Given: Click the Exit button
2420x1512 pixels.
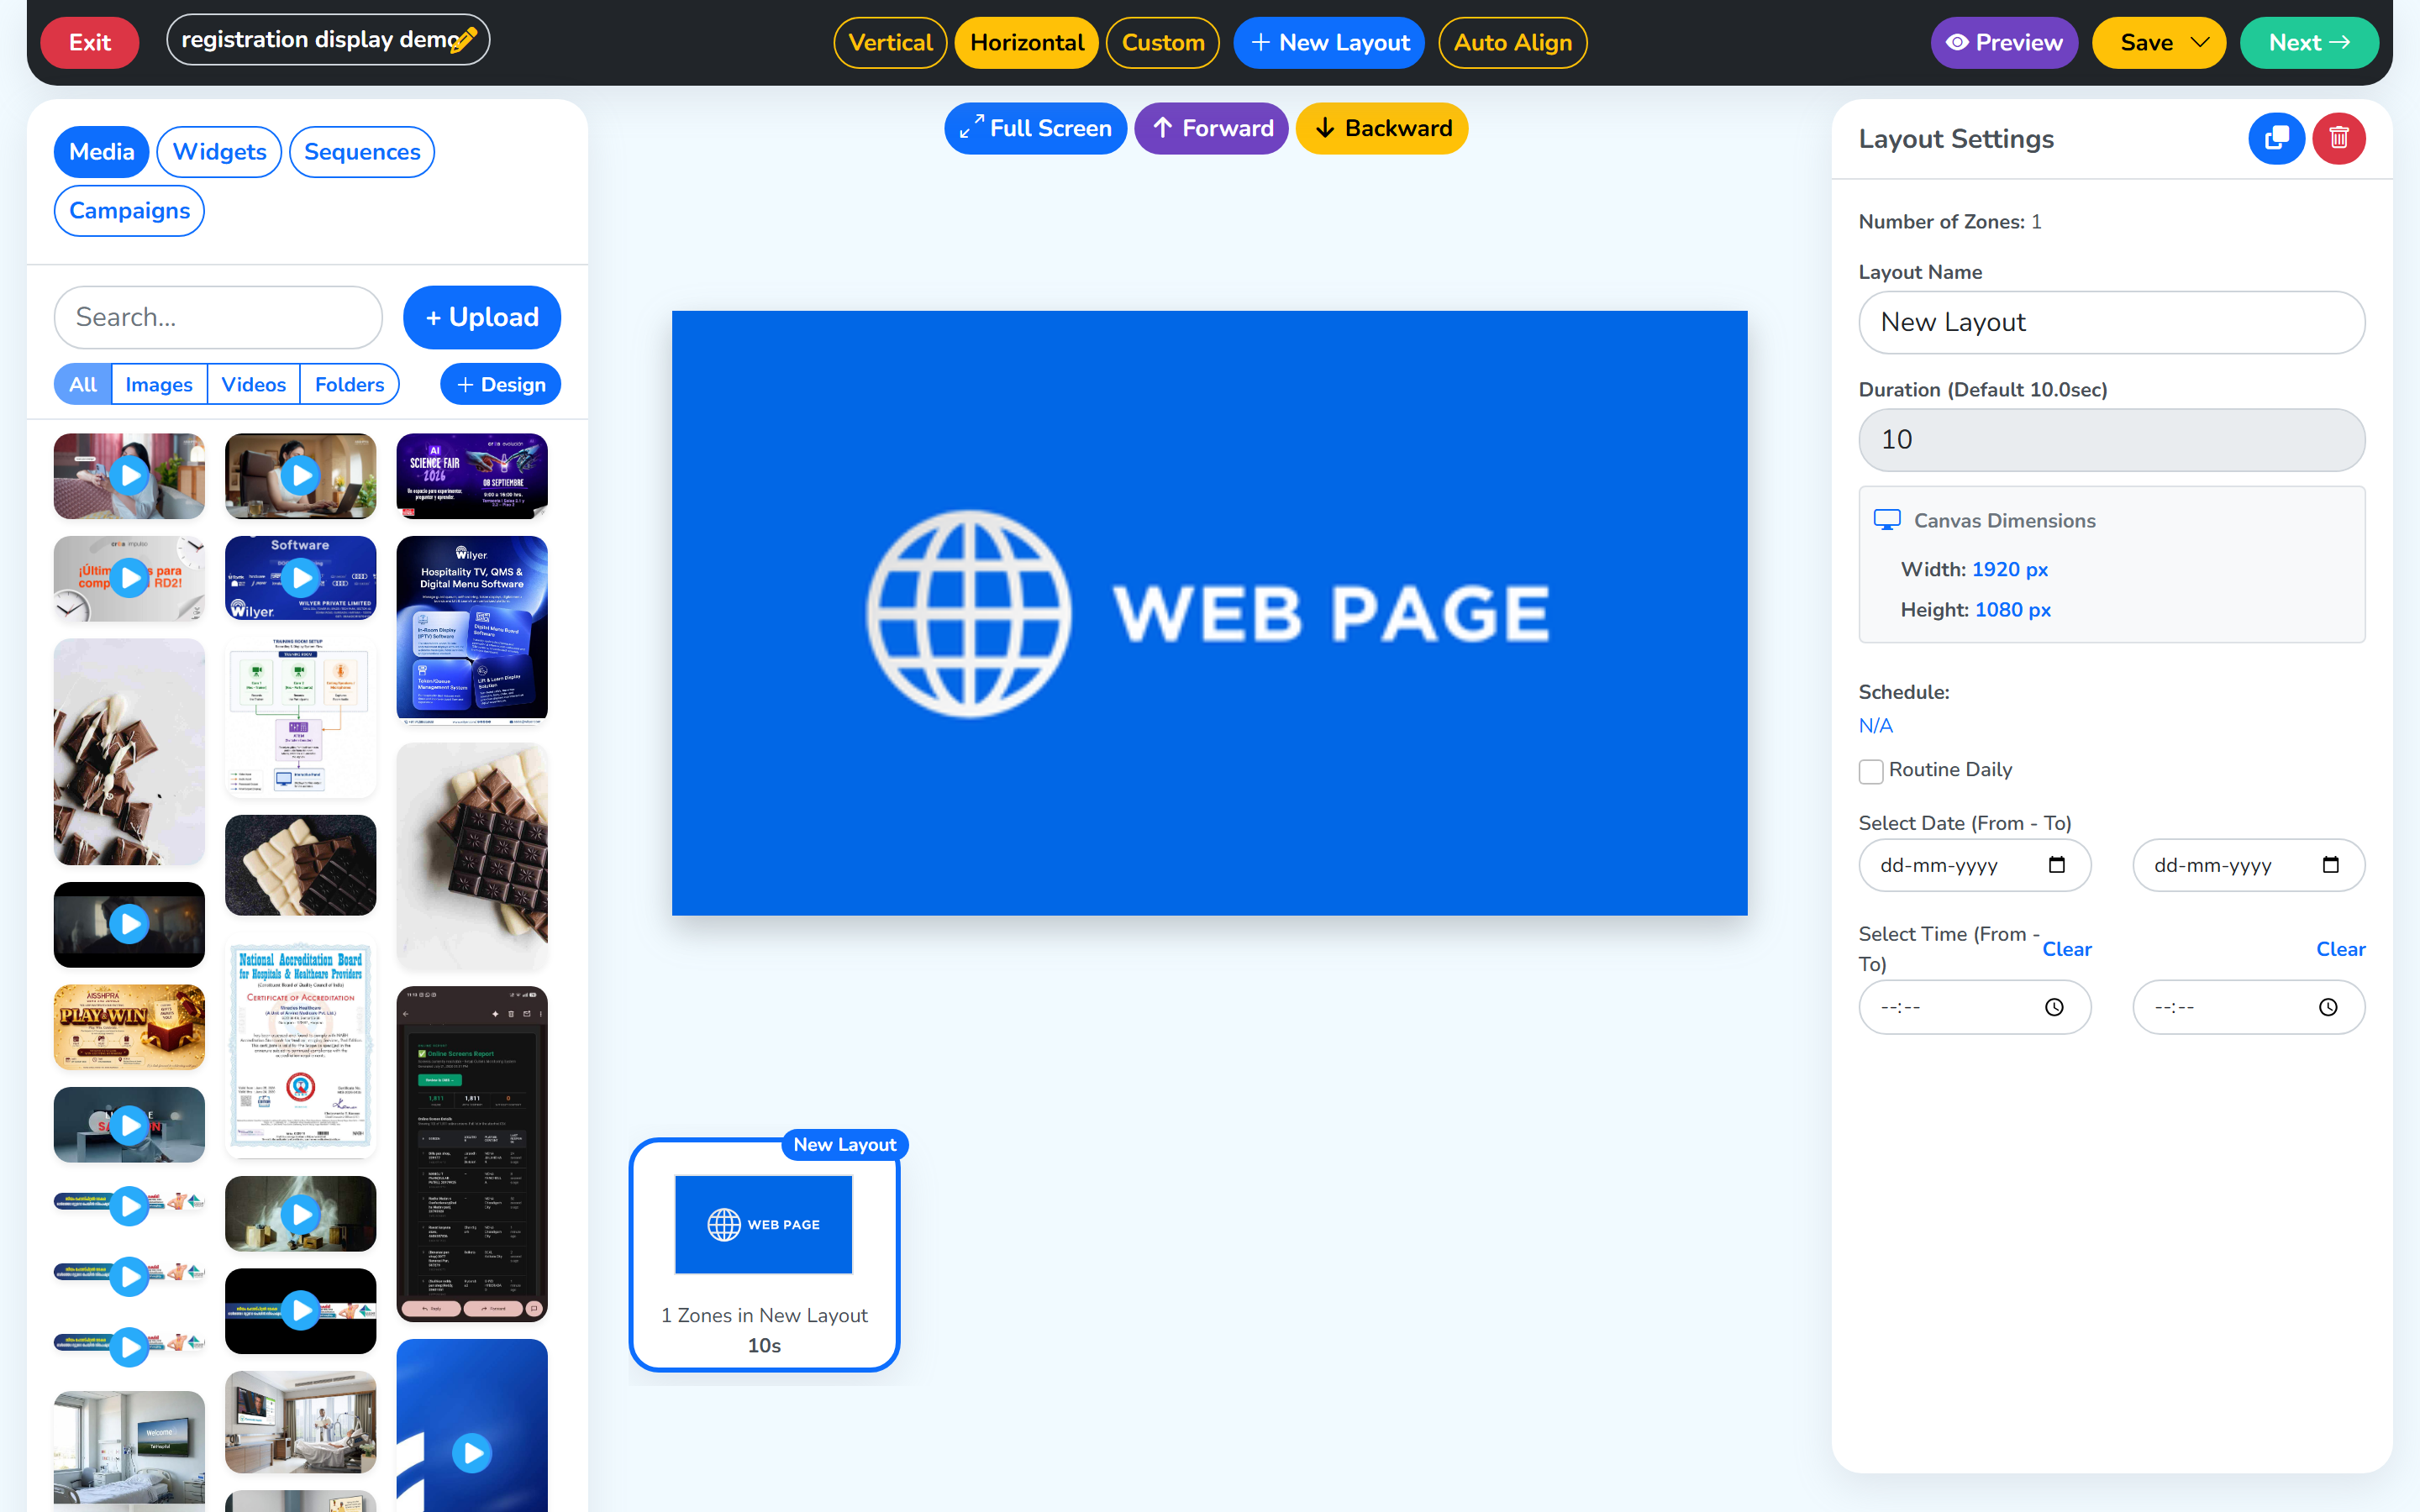Looking at the screenshot, I should [89, 42].
